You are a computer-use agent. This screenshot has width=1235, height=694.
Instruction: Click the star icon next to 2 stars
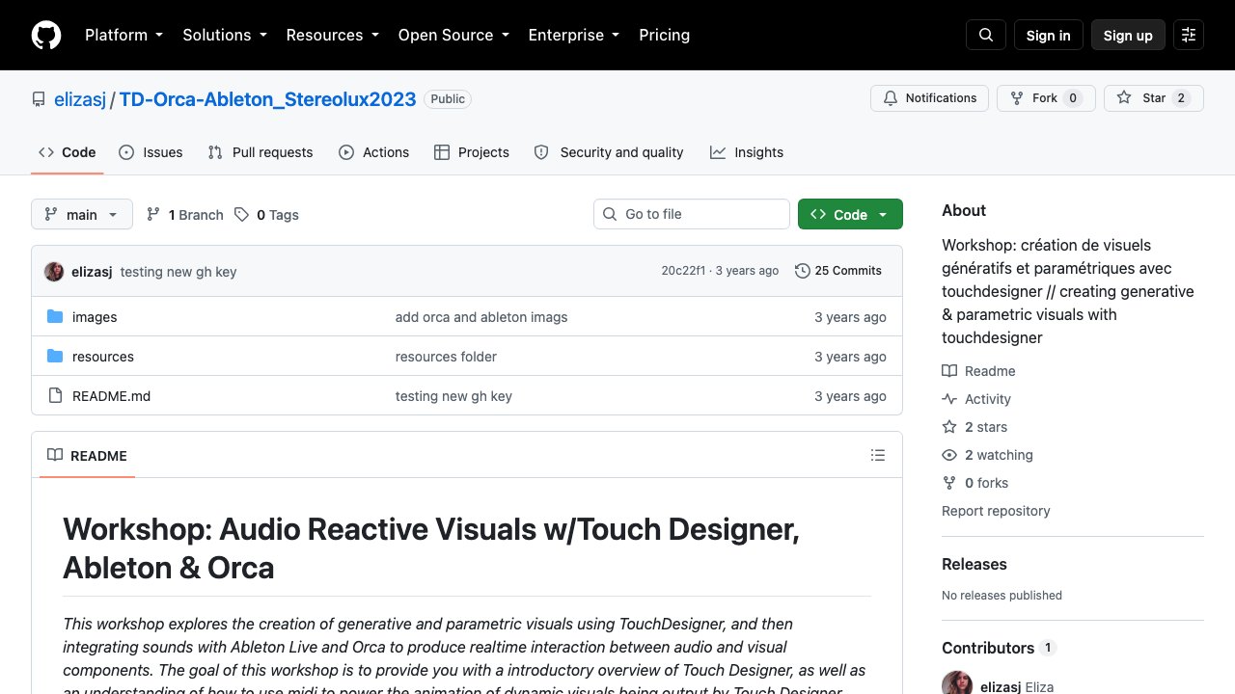(949, 427)
